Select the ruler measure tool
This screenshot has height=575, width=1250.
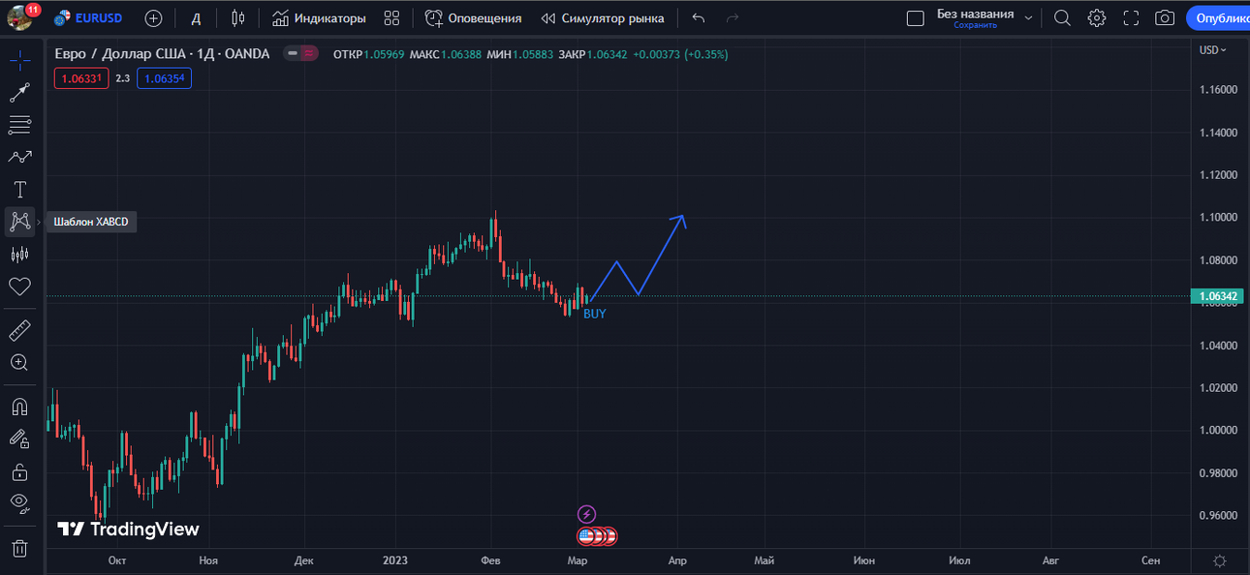click(19, 331)
